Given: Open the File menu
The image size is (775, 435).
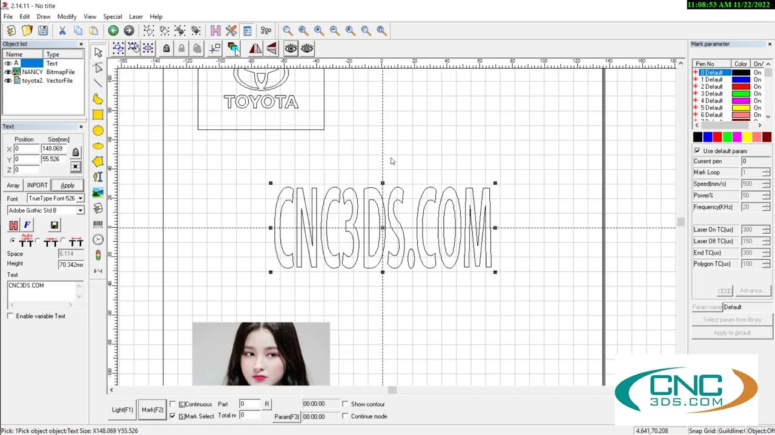Looking at the screenshot, I should point(8,16).
